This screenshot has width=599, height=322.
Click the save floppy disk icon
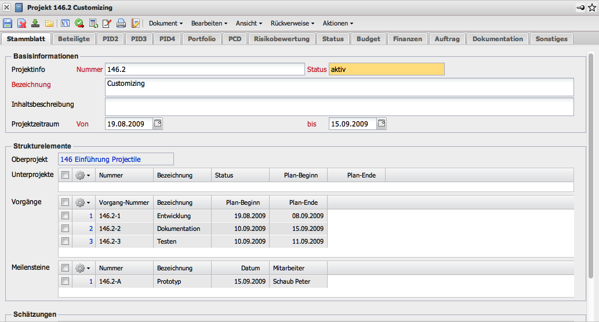click(8, 23)
